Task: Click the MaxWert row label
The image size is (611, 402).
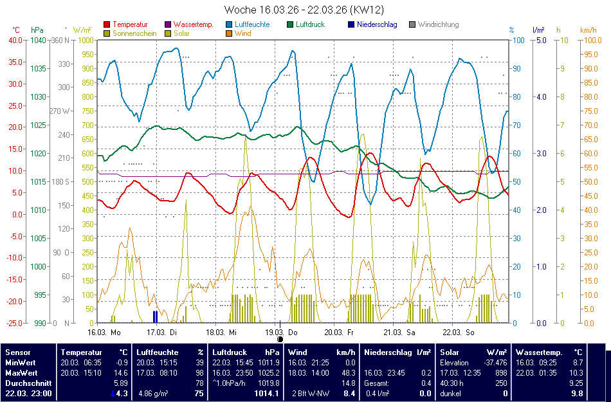Action: click(21, 372)
